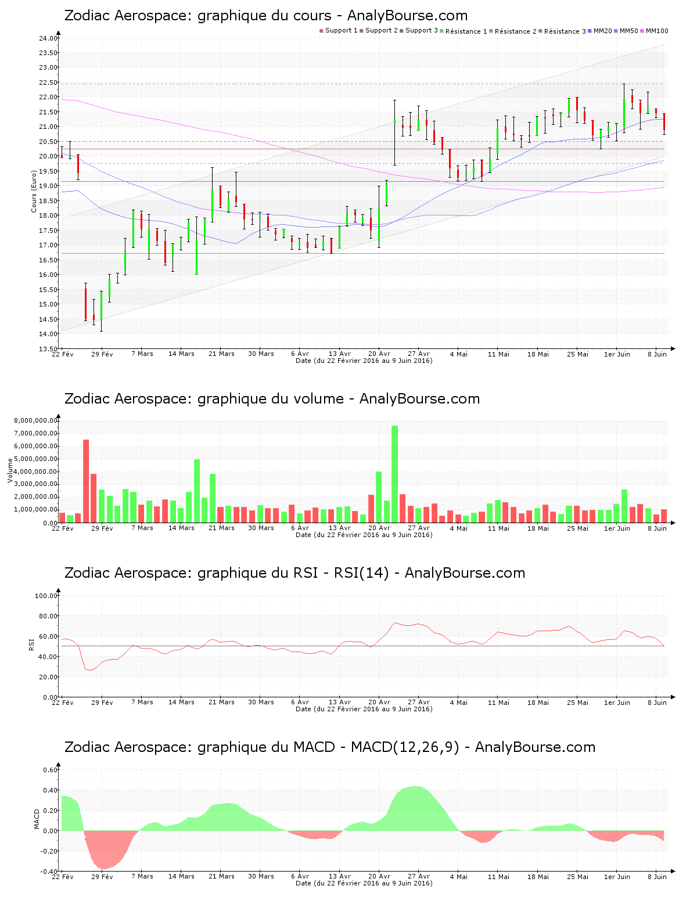This screenshot has height=900, width=697.
Task: Click the 'Cours (Euro)' axis label
Action: tap(34, 191)
